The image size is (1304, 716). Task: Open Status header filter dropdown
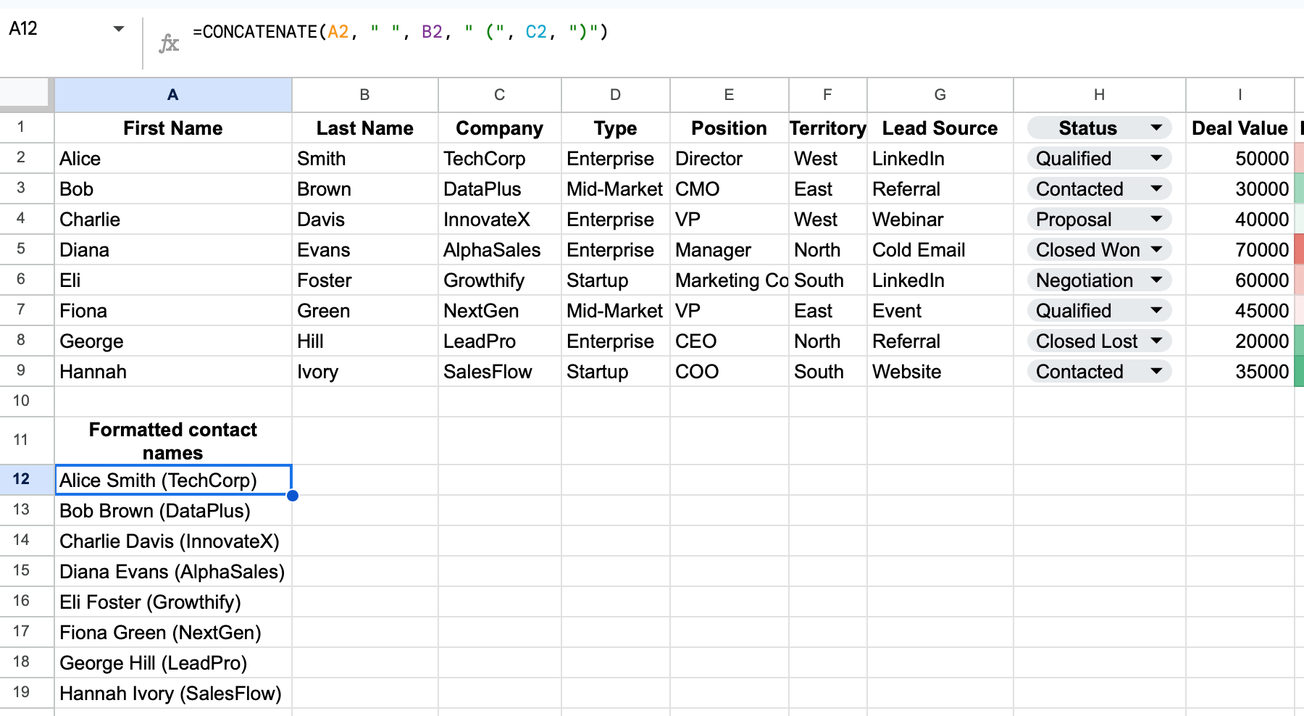coord(1156,128)
